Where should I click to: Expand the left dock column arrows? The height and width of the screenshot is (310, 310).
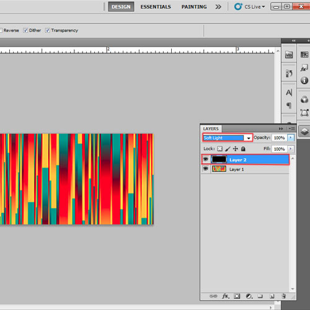click(294, 40)
